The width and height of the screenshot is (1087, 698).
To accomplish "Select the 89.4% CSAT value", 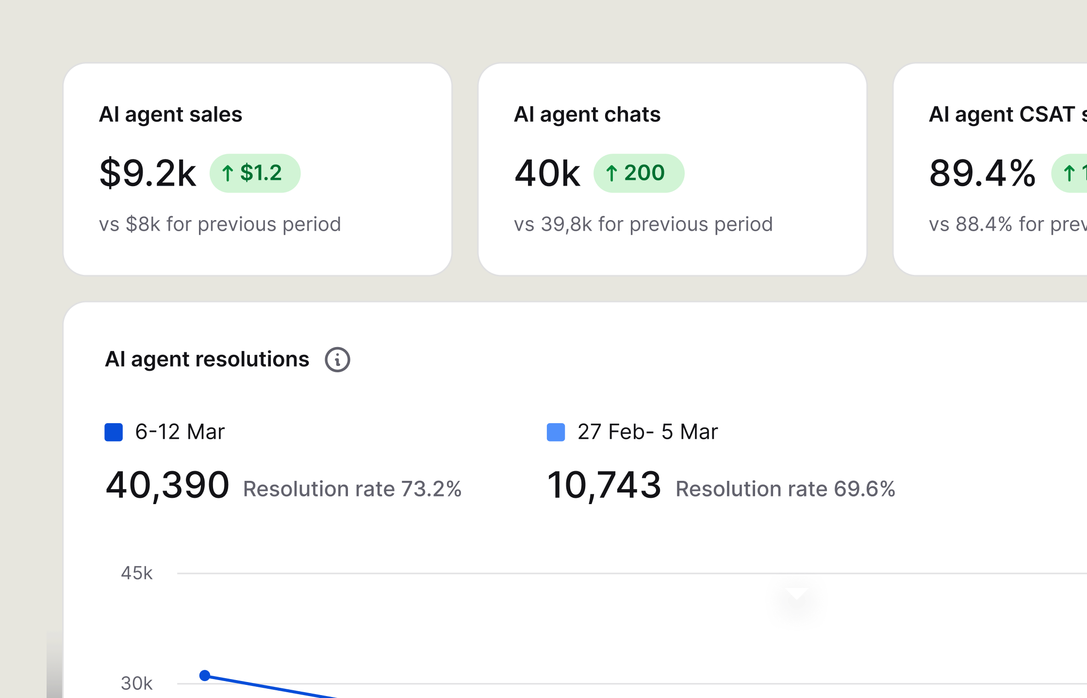I will click(982, 173).
